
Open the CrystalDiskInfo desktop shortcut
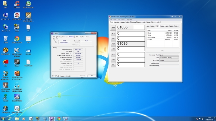17,98
